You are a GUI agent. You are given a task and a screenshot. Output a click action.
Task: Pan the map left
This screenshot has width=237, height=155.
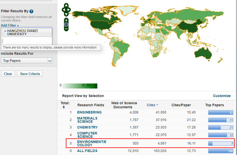pyautogui.click(x=63, y=10)
